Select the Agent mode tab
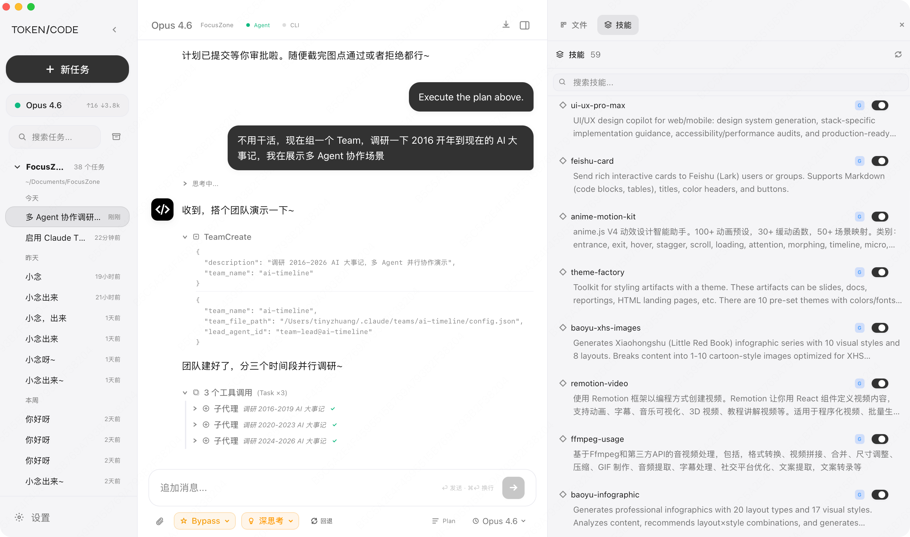The height and width of the screenshot is (537, 910). click(x=258, y=25)
